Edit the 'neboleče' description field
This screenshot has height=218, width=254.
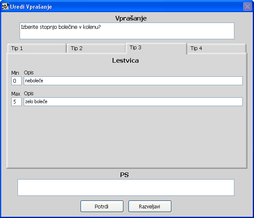click(x=133, y=81)
